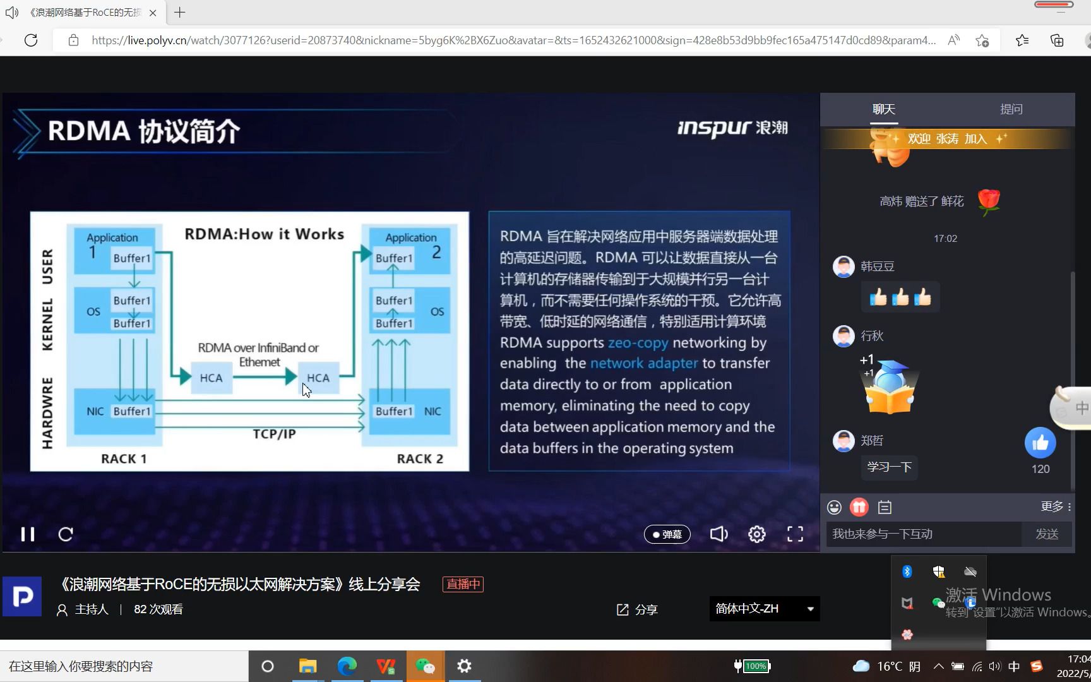The image size is (1091, 682).
Task: Click the thumbs-up emoji message from 韩豆豆
Action: tap(900, 297)
